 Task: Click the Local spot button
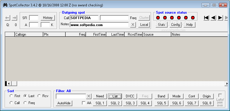144,25
